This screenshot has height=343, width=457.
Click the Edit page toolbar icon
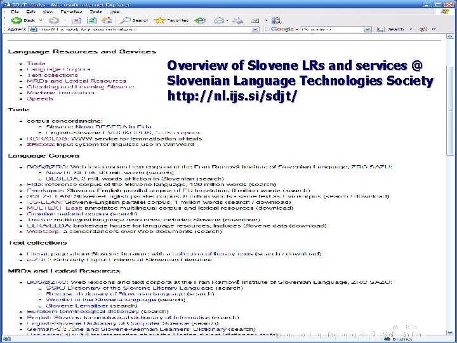pos(255,20)
